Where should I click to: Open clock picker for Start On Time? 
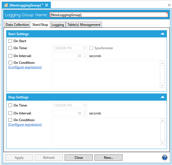coord(85,48)
